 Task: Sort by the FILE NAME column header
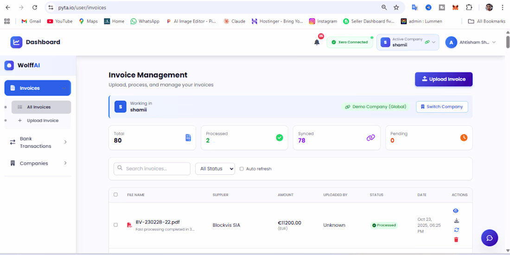136,195
